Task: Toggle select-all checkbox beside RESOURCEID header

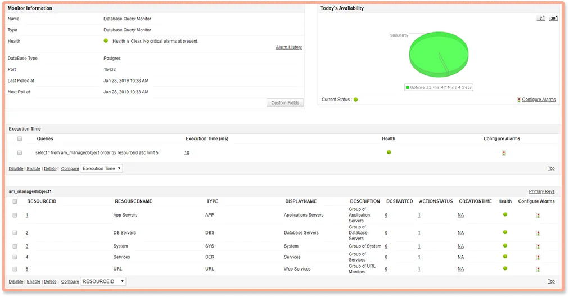Action: (15, 201)
